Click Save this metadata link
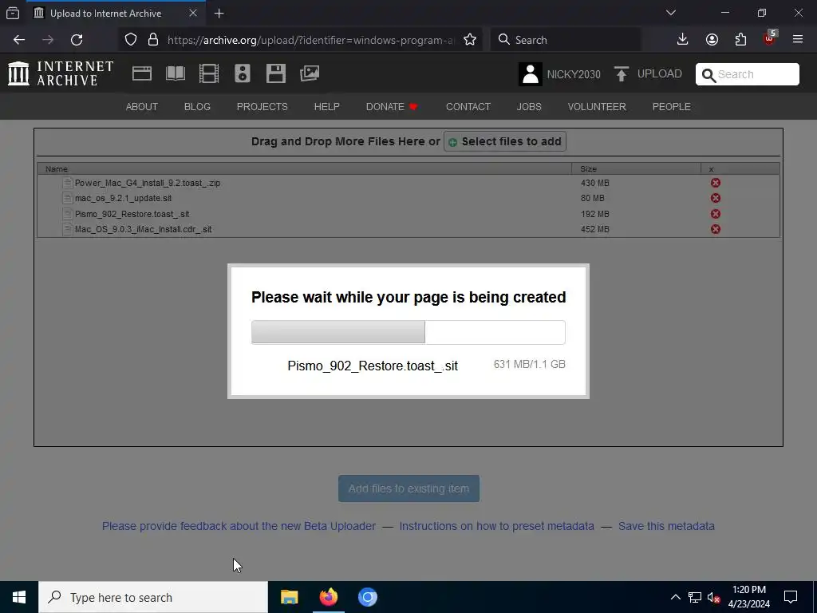The image size is (817, 613). click(x=666, y=526)
